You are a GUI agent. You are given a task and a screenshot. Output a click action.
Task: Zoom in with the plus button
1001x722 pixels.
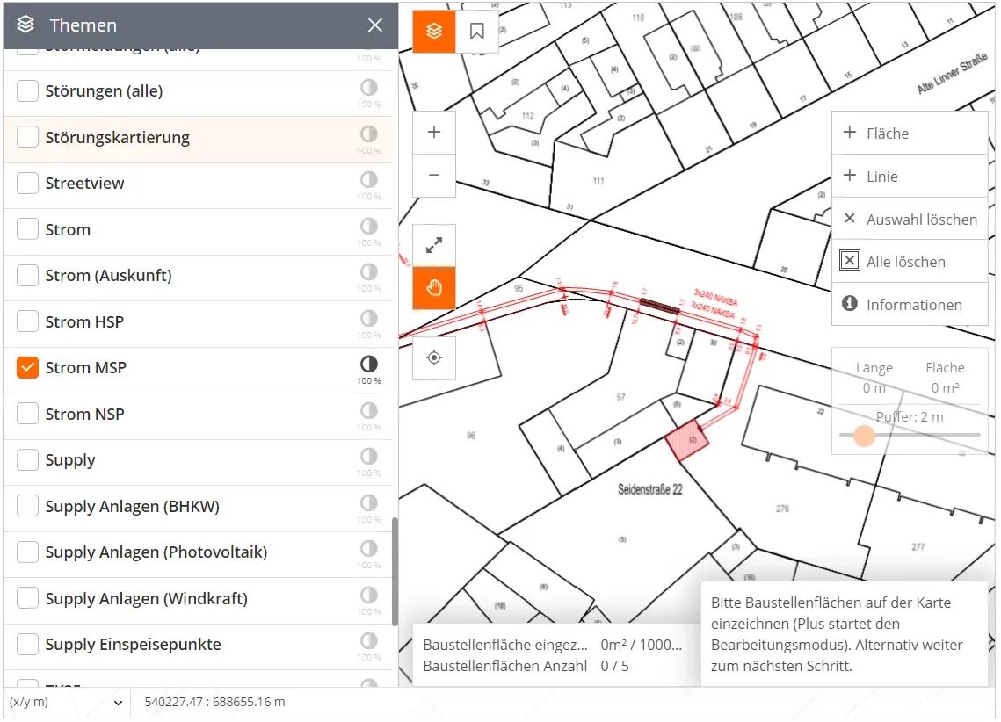point(434,133)
